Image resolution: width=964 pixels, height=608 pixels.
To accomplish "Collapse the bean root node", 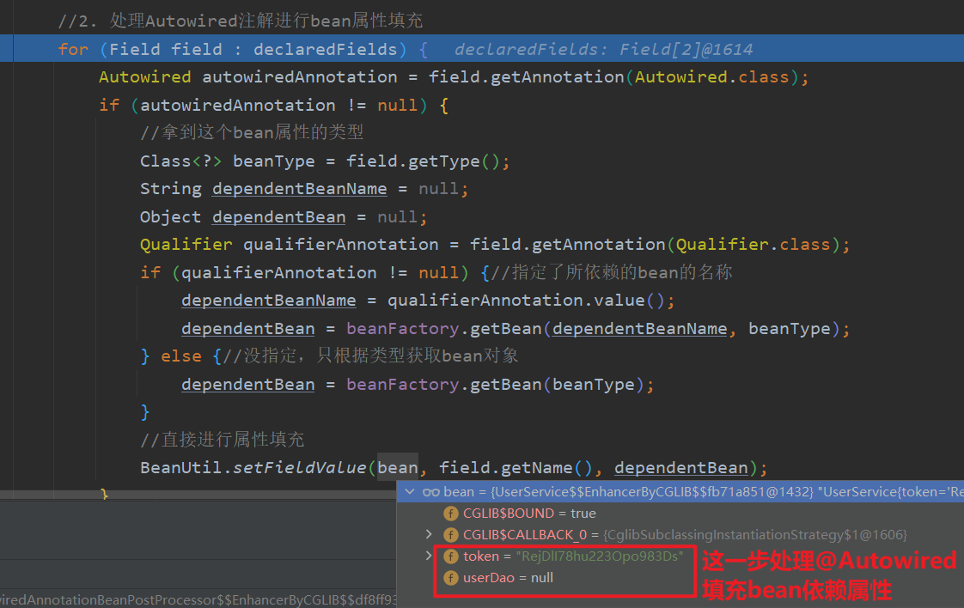I will pos(410,492).
